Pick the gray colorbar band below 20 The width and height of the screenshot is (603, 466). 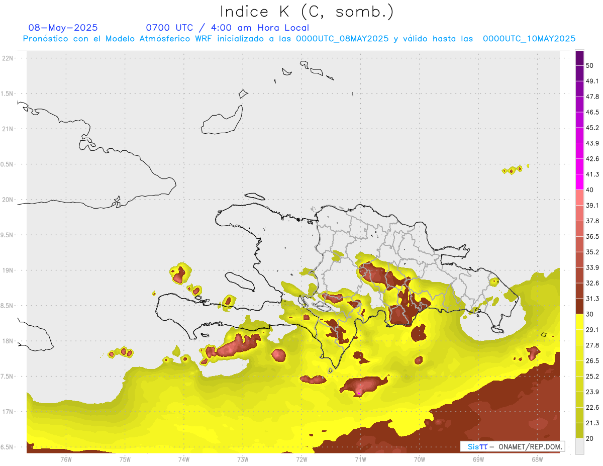pyautogui.click(x=579, y=446)
